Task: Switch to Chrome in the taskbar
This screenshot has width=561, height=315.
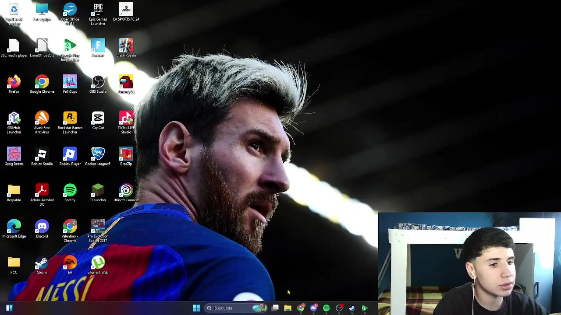Action: point(301,308)
